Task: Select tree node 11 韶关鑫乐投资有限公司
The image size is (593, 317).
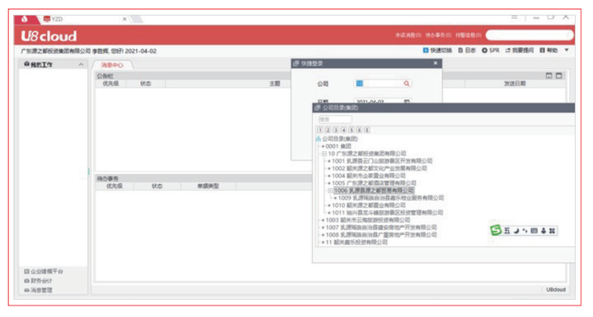Action: coord(357,242)
